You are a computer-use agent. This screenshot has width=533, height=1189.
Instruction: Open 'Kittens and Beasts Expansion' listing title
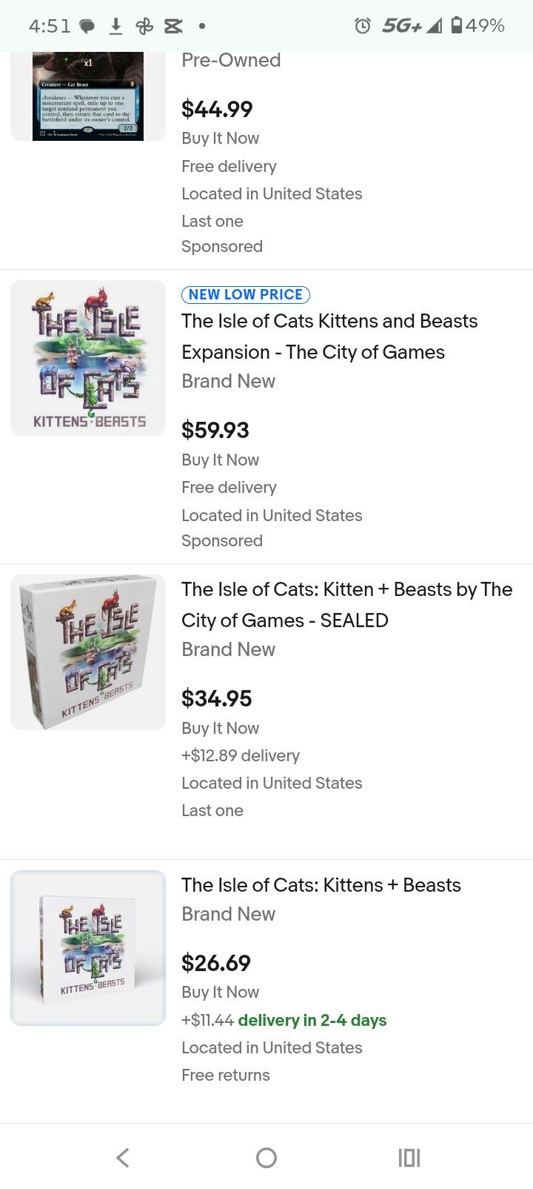tap(329, 337)
